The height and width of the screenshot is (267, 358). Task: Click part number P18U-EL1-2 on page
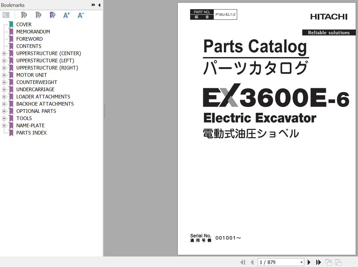point(225,14)
